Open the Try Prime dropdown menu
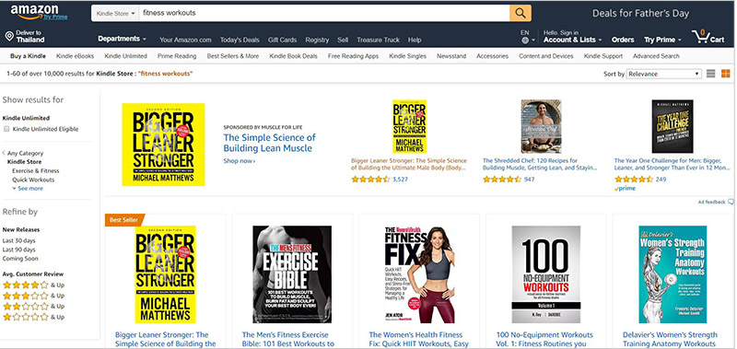Viewport: 737px width, 349px height. click(x=662, y=40)
